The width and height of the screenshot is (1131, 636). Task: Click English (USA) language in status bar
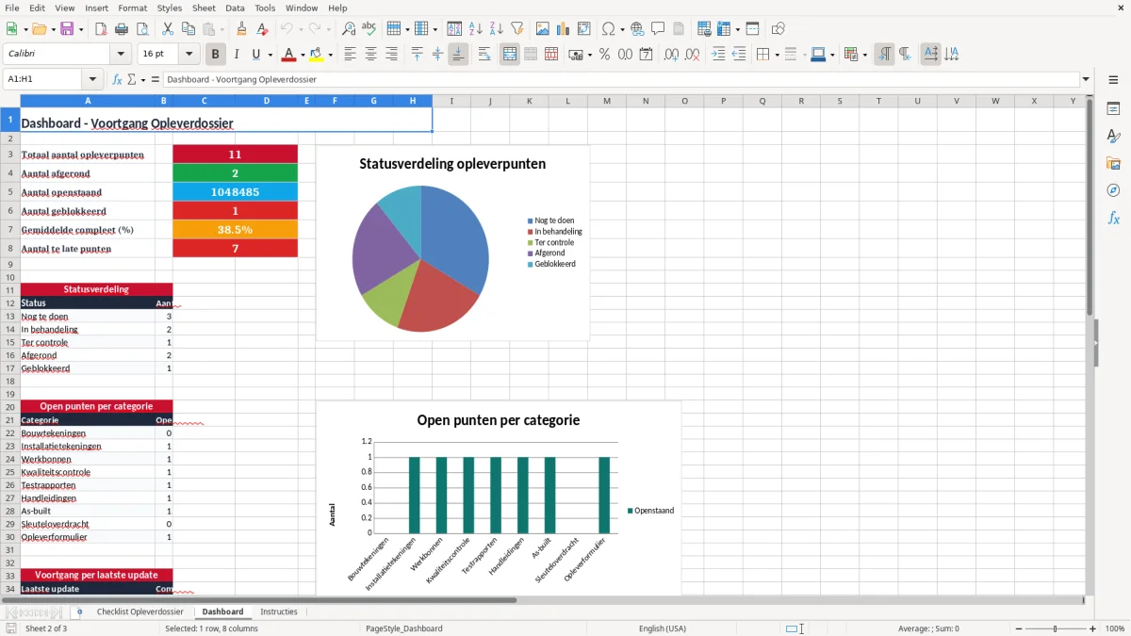pos(663,628)
